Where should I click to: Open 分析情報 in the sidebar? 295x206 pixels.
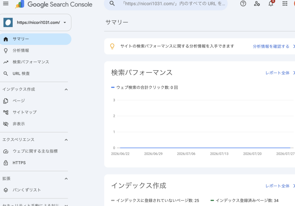pos(21,50)
